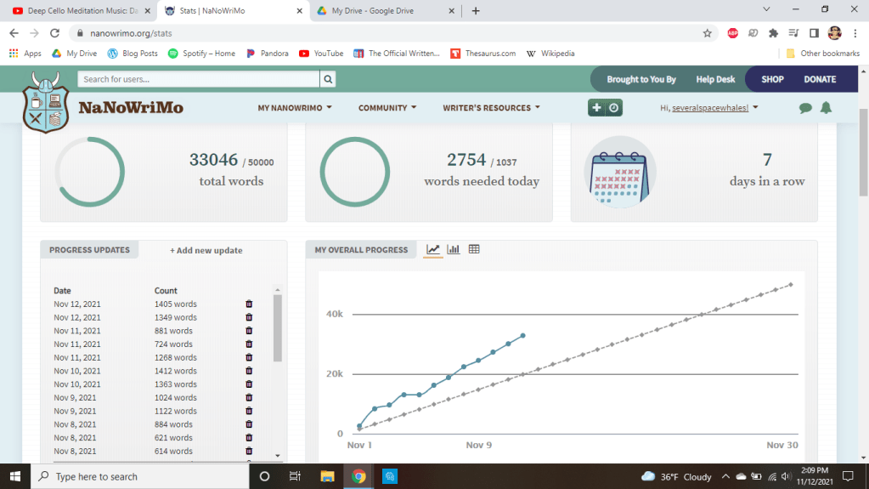Open the notifications bell icon
The height and width of the screenshot is (489, 869).
(x=826, y=108)
